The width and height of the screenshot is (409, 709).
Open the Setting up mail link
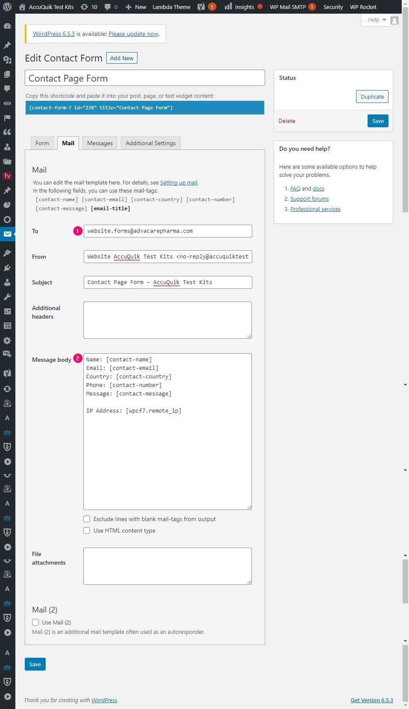coord(178,182)
